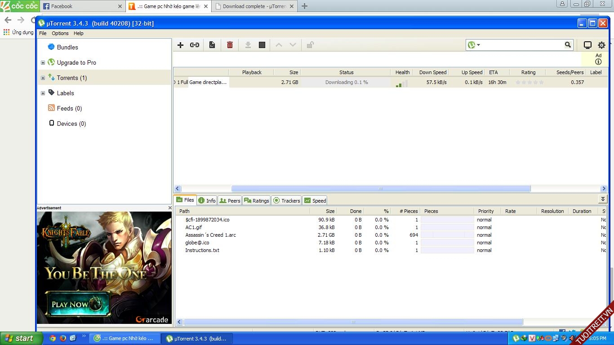Expand the Torrents (1) tree node

43,78
